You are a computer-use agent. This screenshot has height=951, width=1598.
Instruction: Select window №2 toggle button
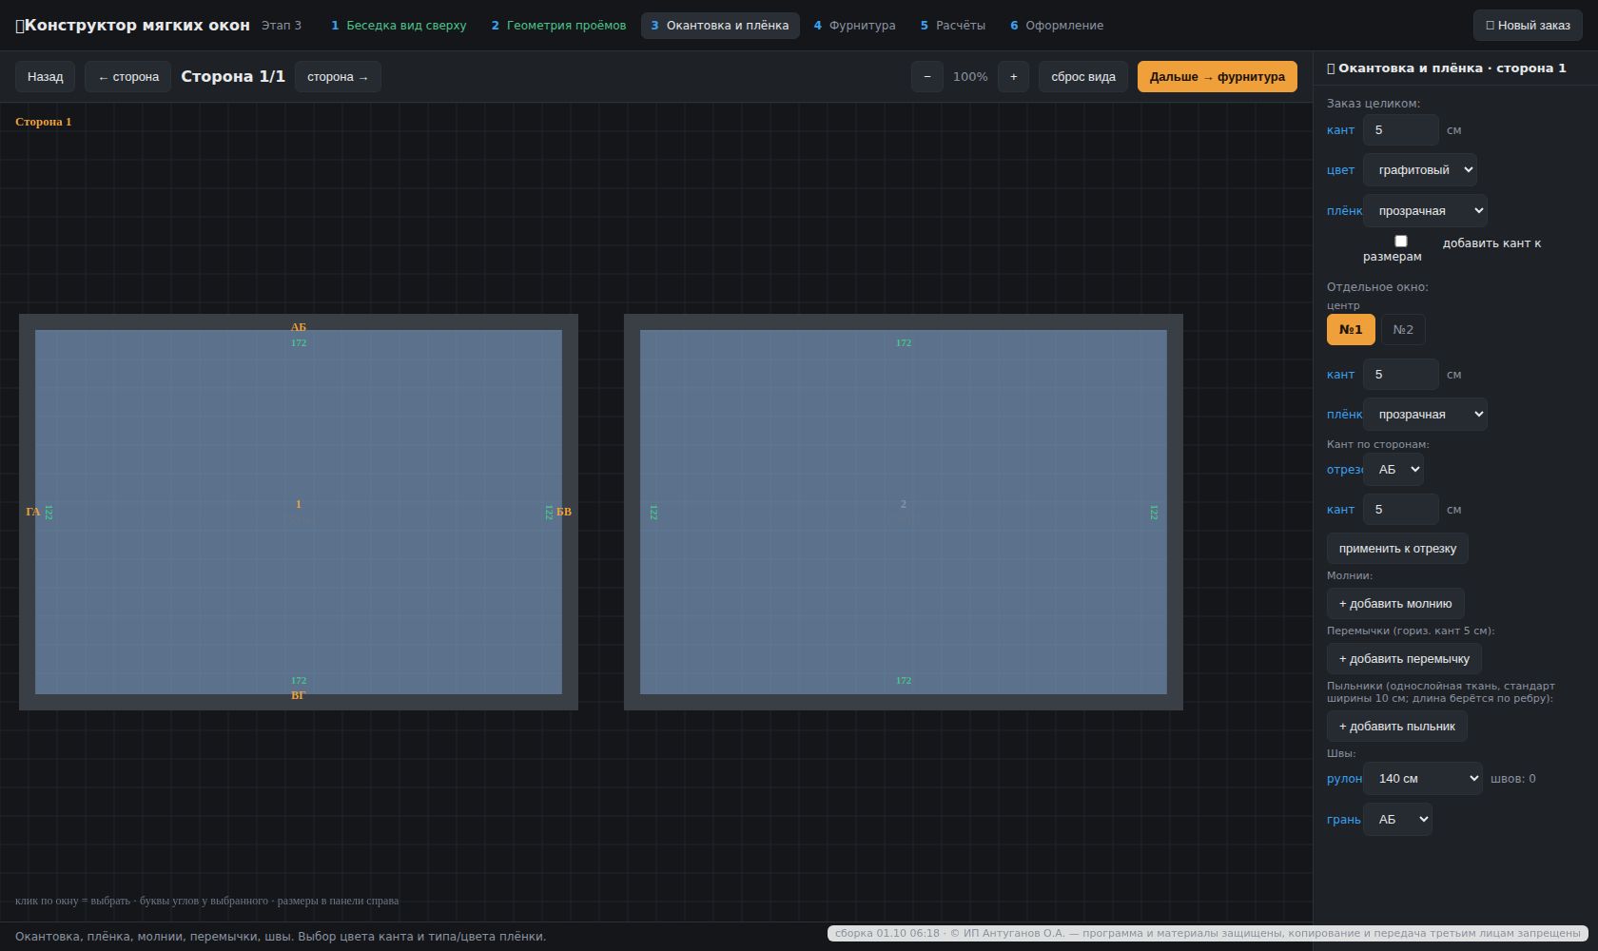(1403, 330)
